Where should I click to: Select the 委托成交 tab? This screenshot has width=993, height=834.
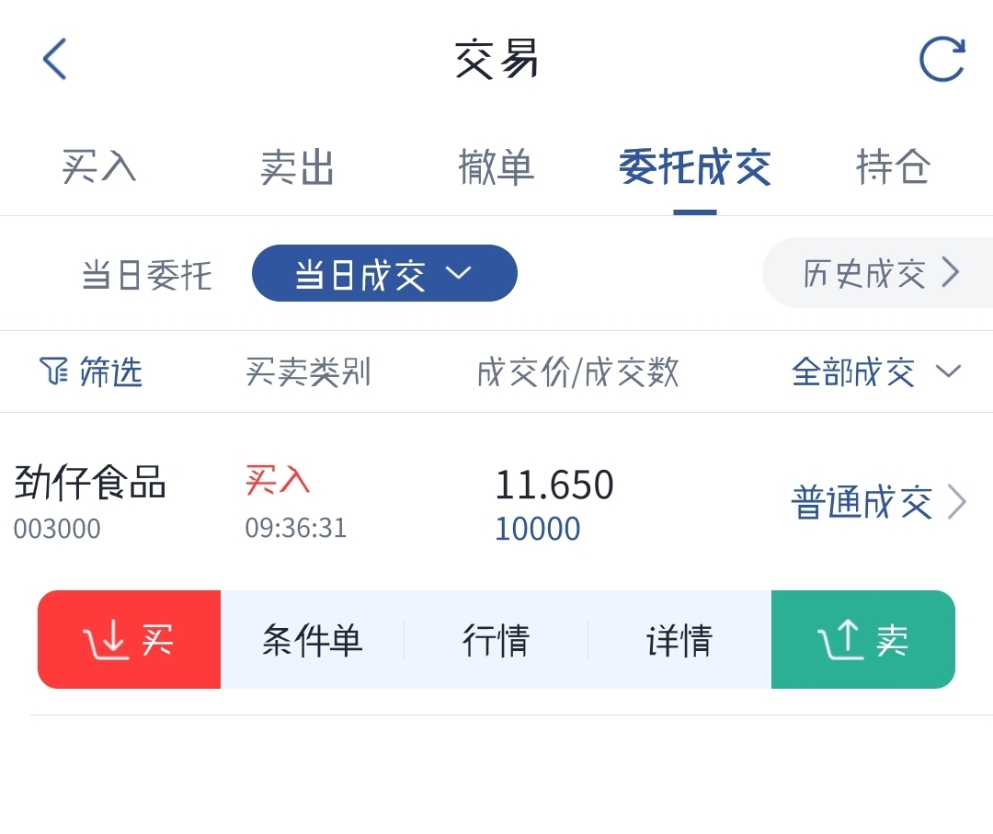pos(694,168)
